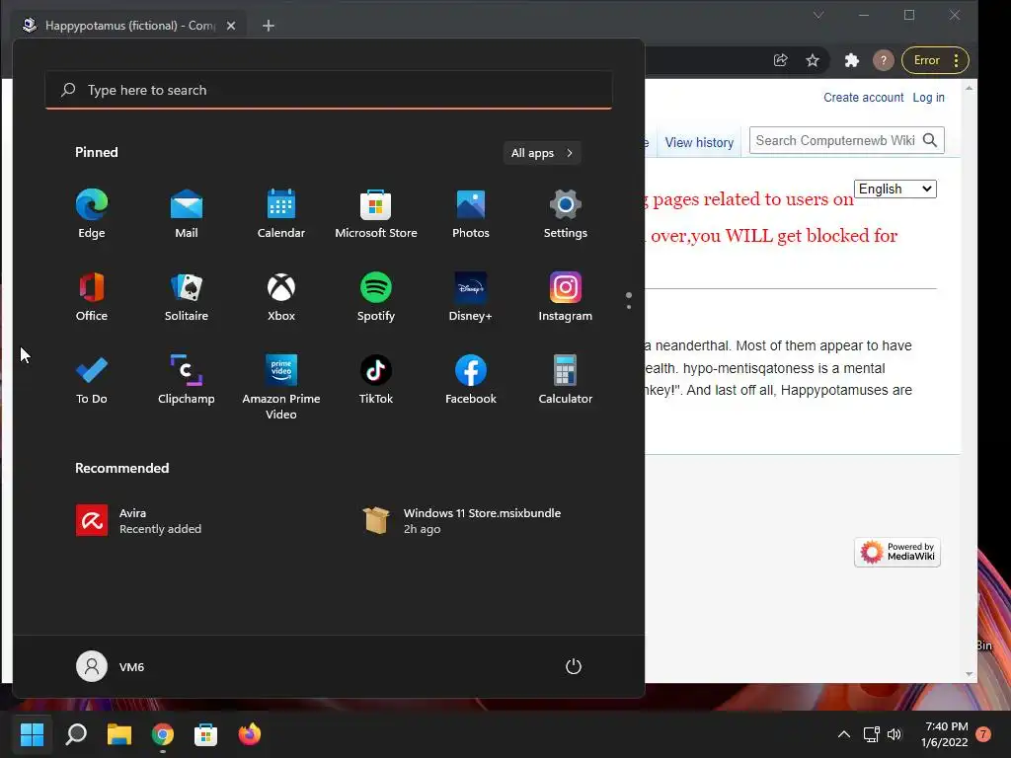
Task: Open the VM6 user account menu
Action: tap(111, 666)
